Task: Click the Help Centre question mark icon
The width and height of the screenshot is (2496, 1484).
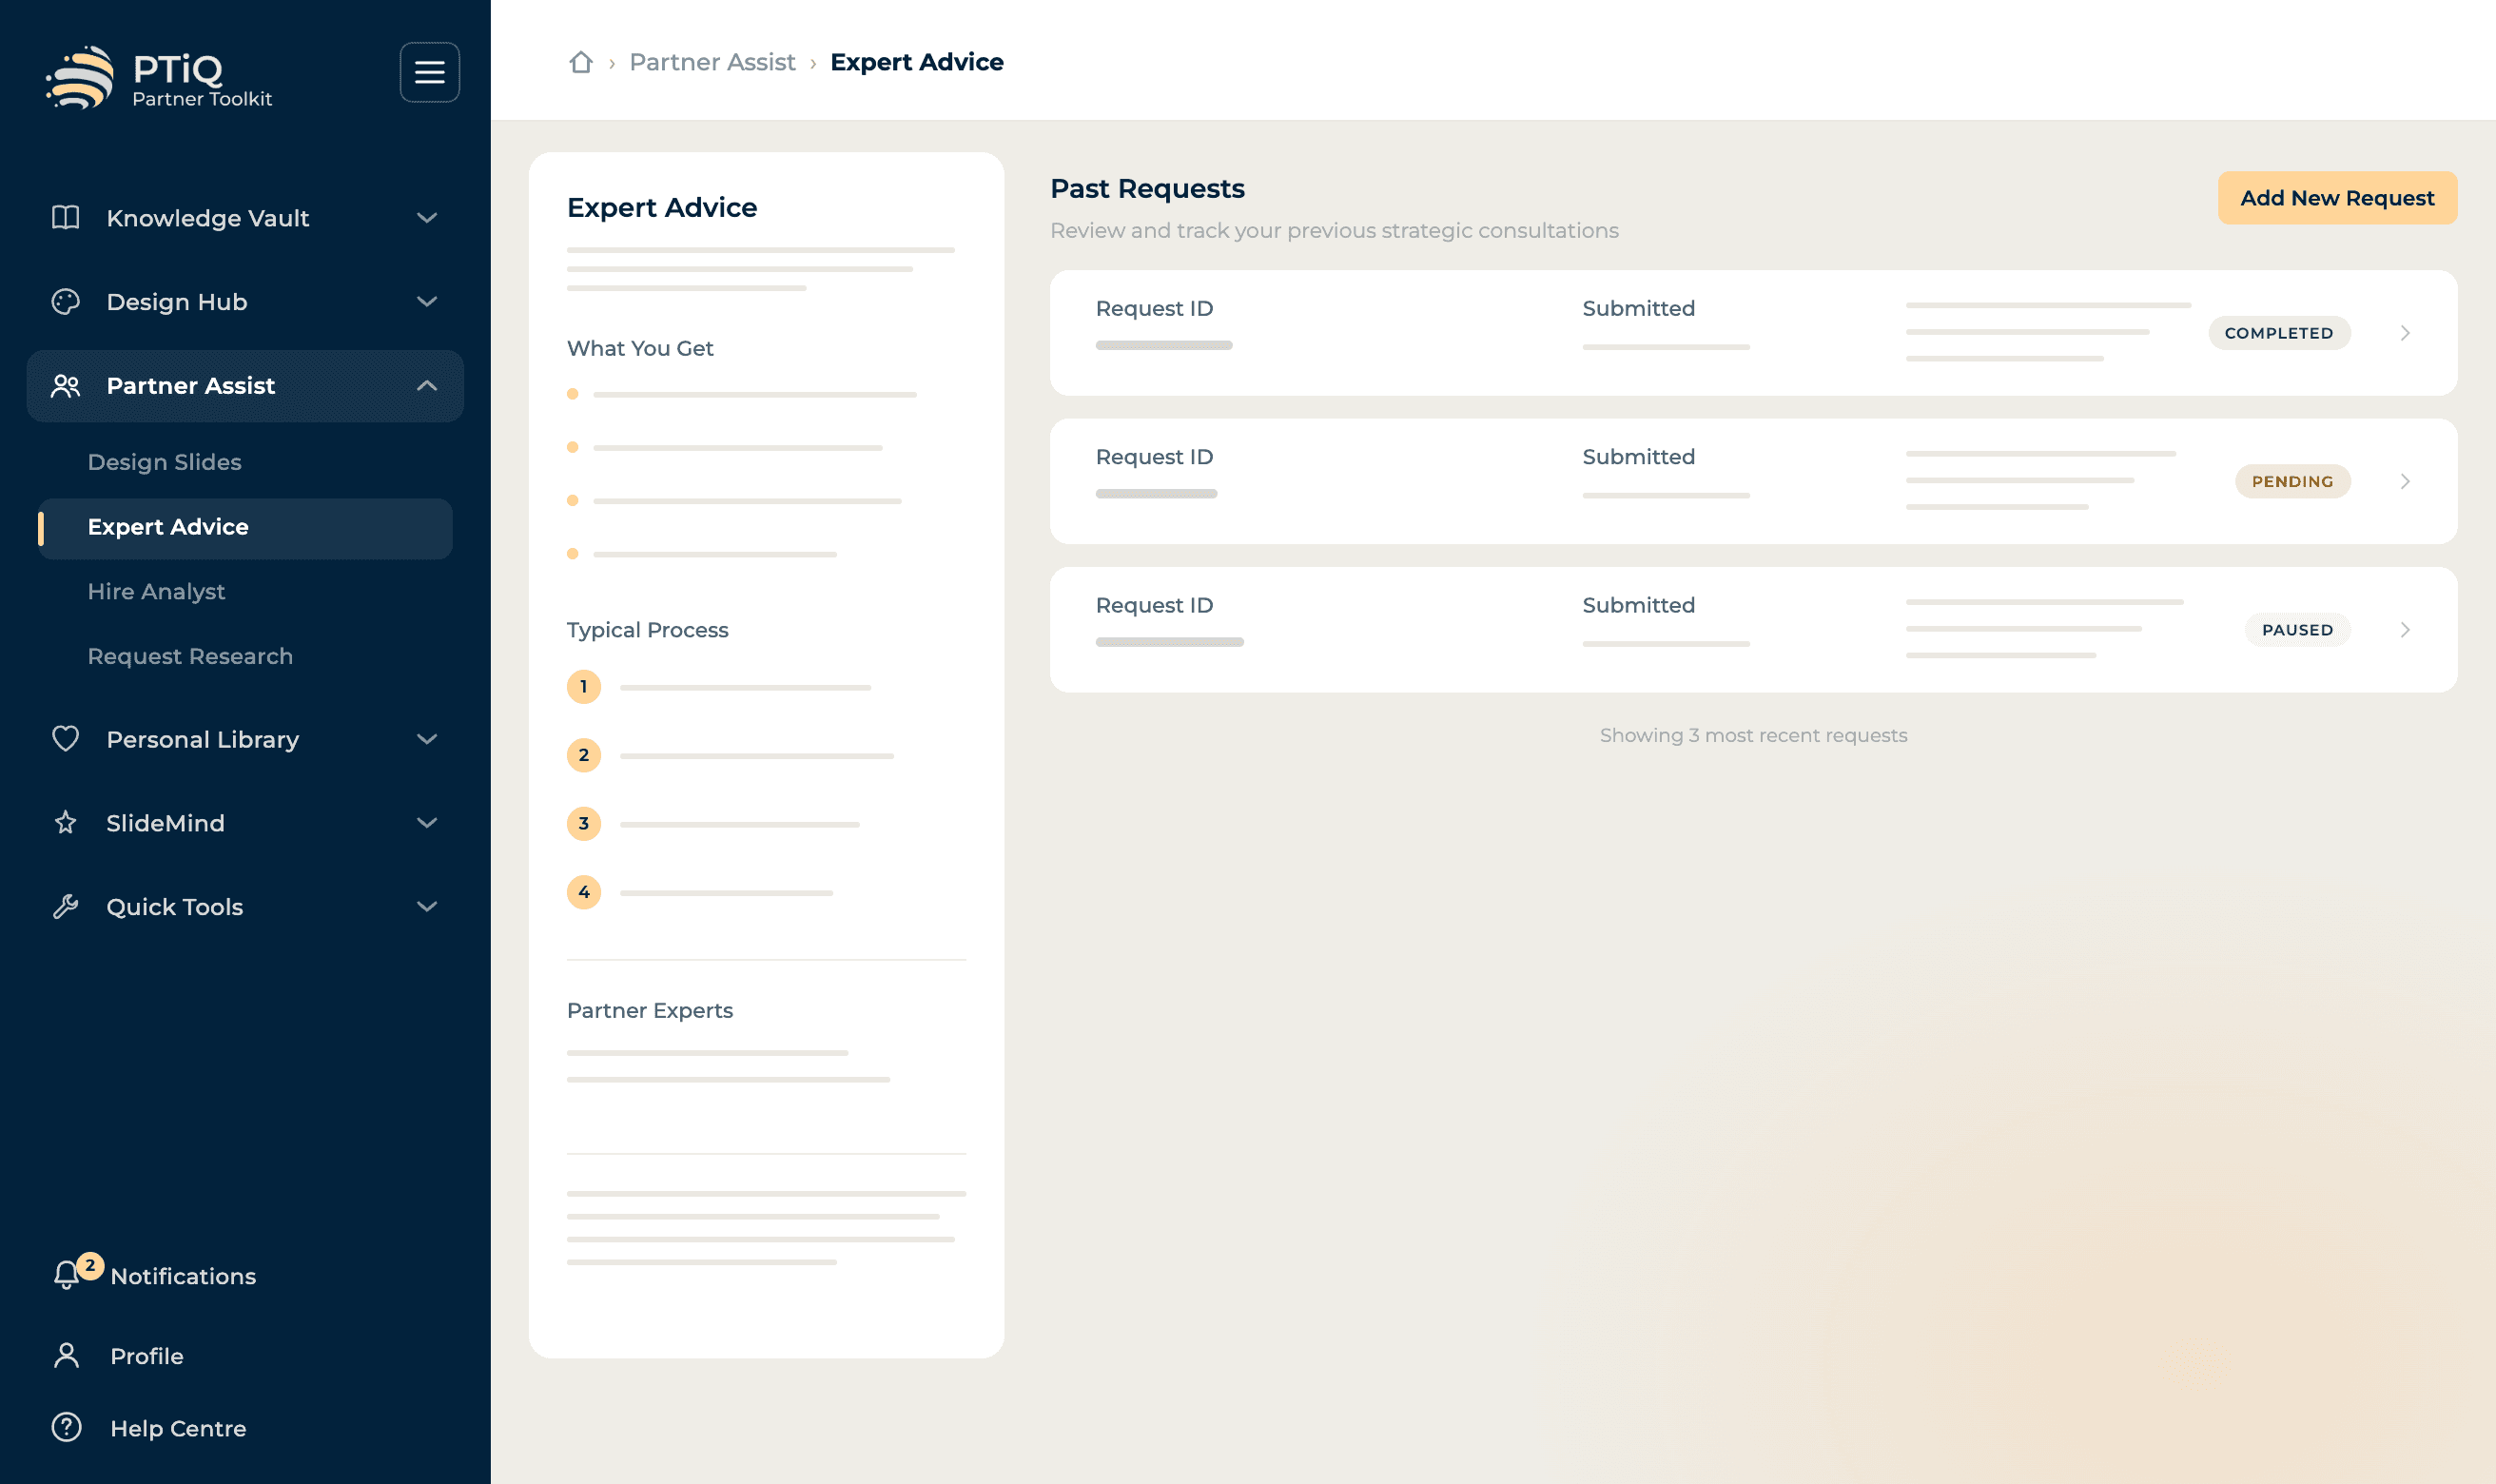Action: [67, 1427]
